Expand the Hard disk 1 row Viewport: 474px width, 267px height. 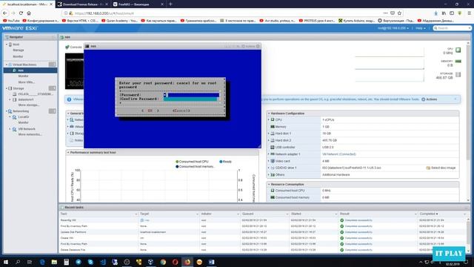(268, 133)
